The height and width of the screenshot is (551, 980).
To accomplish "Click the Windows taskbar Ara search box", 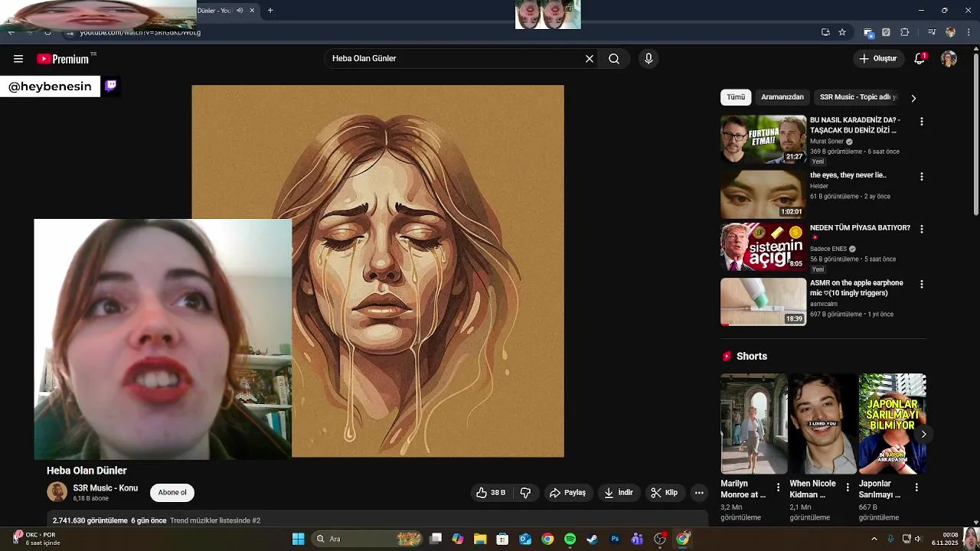I will click(366, 539).
